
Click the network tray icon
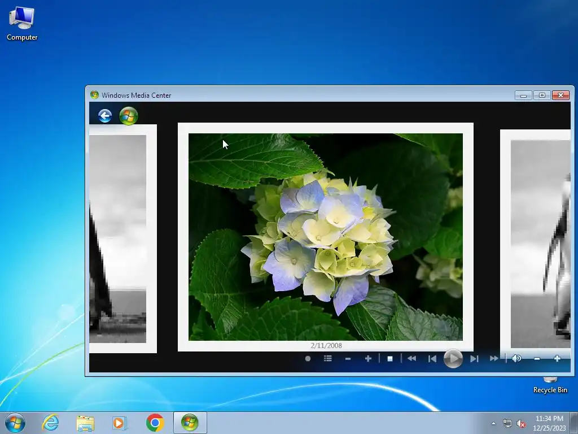tap(507, 423)
